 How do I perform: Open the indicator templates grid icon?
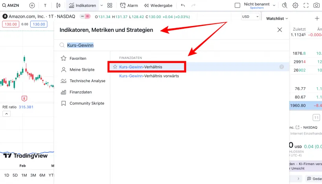[110, 6]
